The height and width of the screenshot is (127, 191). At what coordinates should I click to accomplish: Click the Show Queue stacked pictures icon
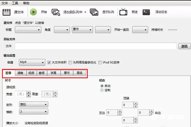click(x=94, y=12)
